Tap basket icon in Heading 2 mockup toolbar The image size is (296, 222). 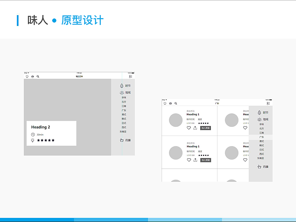pos(32,76)
